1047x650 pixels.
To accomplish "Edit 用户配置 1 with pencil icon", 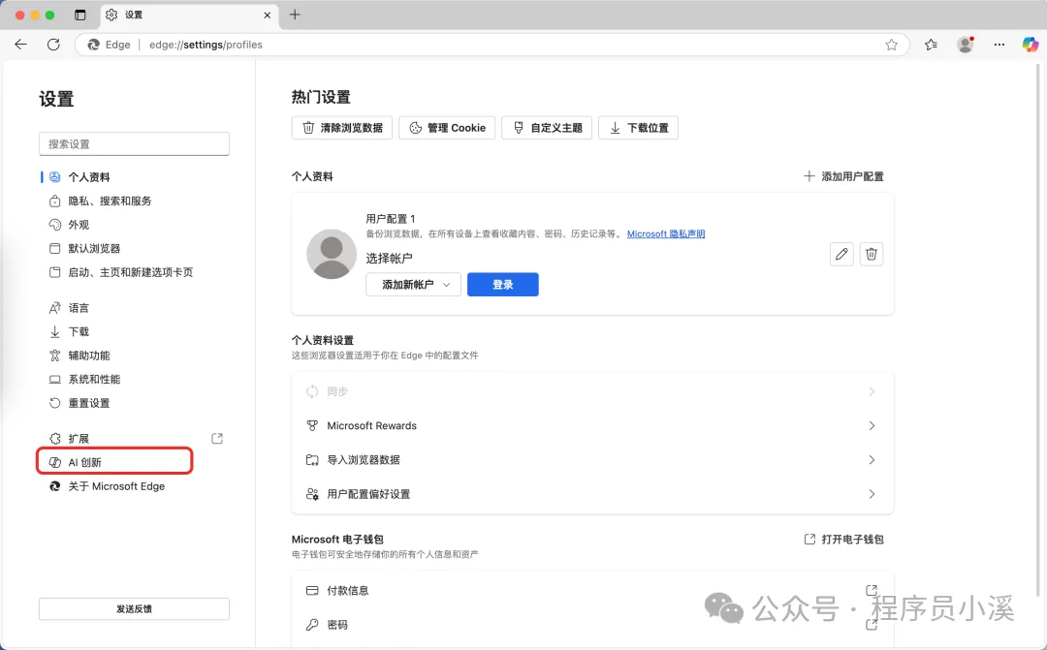I will [x=841, y=254].
